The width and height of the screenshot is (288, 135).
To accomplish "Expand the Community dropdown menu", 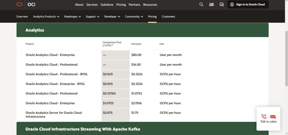I will coord(134,17).
